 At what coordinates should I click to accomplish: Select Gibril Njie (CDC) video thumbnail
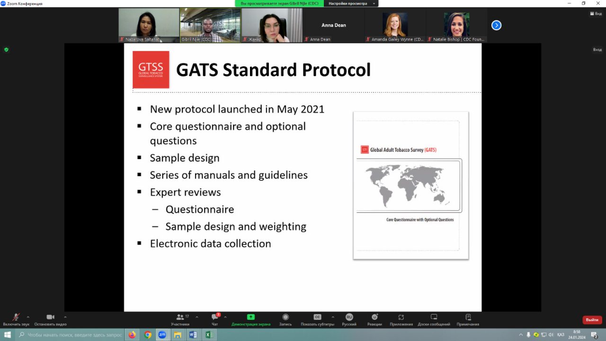tap(210, 25)
